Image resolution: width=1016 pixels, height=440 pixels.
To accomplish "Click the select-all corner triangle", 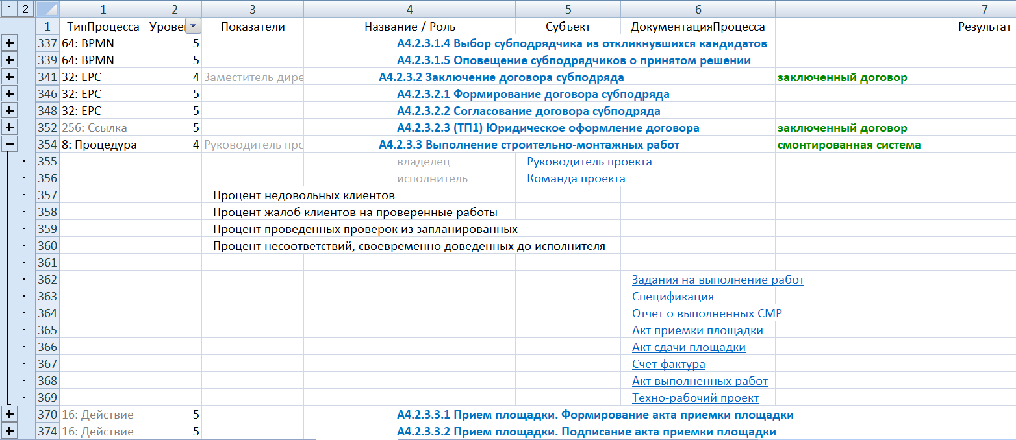I will 47,9.
